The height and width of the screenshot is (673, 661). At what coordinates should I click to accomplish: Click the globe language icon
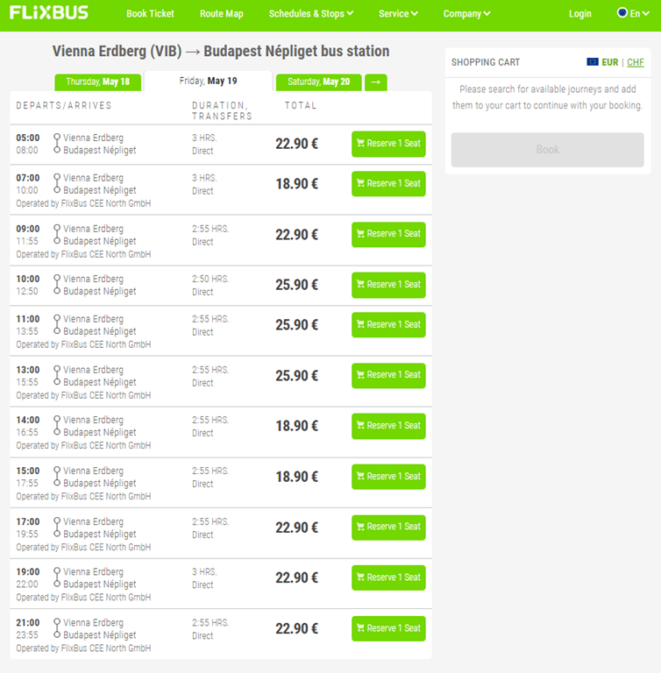tap(622, 13)
